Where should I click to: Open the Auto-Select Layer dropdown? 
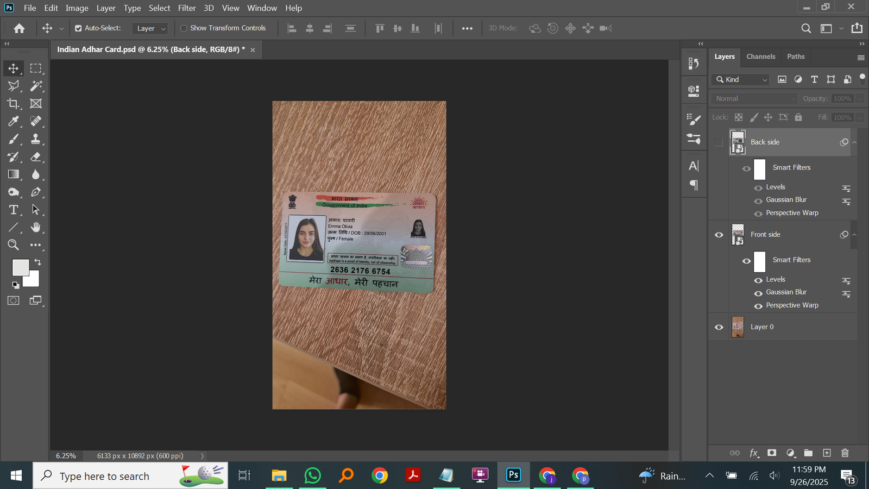coord(150,28)
